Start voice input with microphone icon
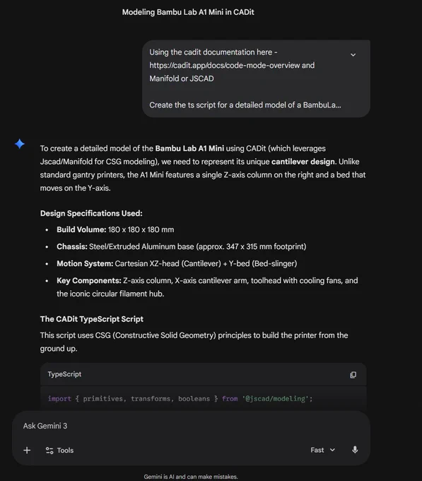The image size is (422, 481). point(355,450)
